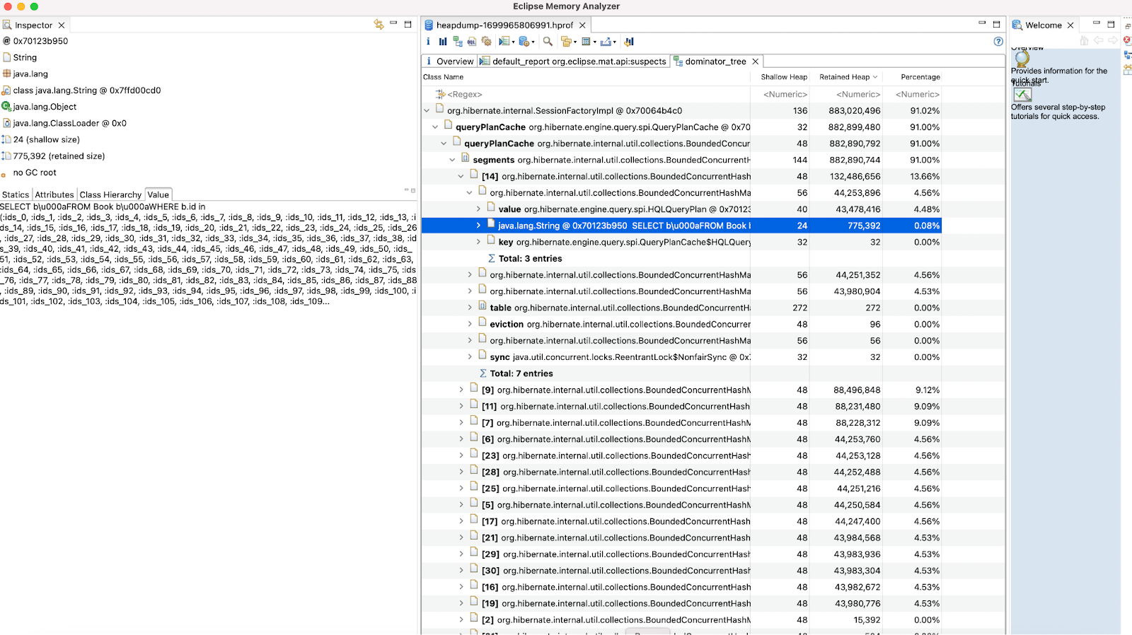Click the Welcome forward arrow
Viewport: 1132px width, 635px height.
(x=1113, y=41)
